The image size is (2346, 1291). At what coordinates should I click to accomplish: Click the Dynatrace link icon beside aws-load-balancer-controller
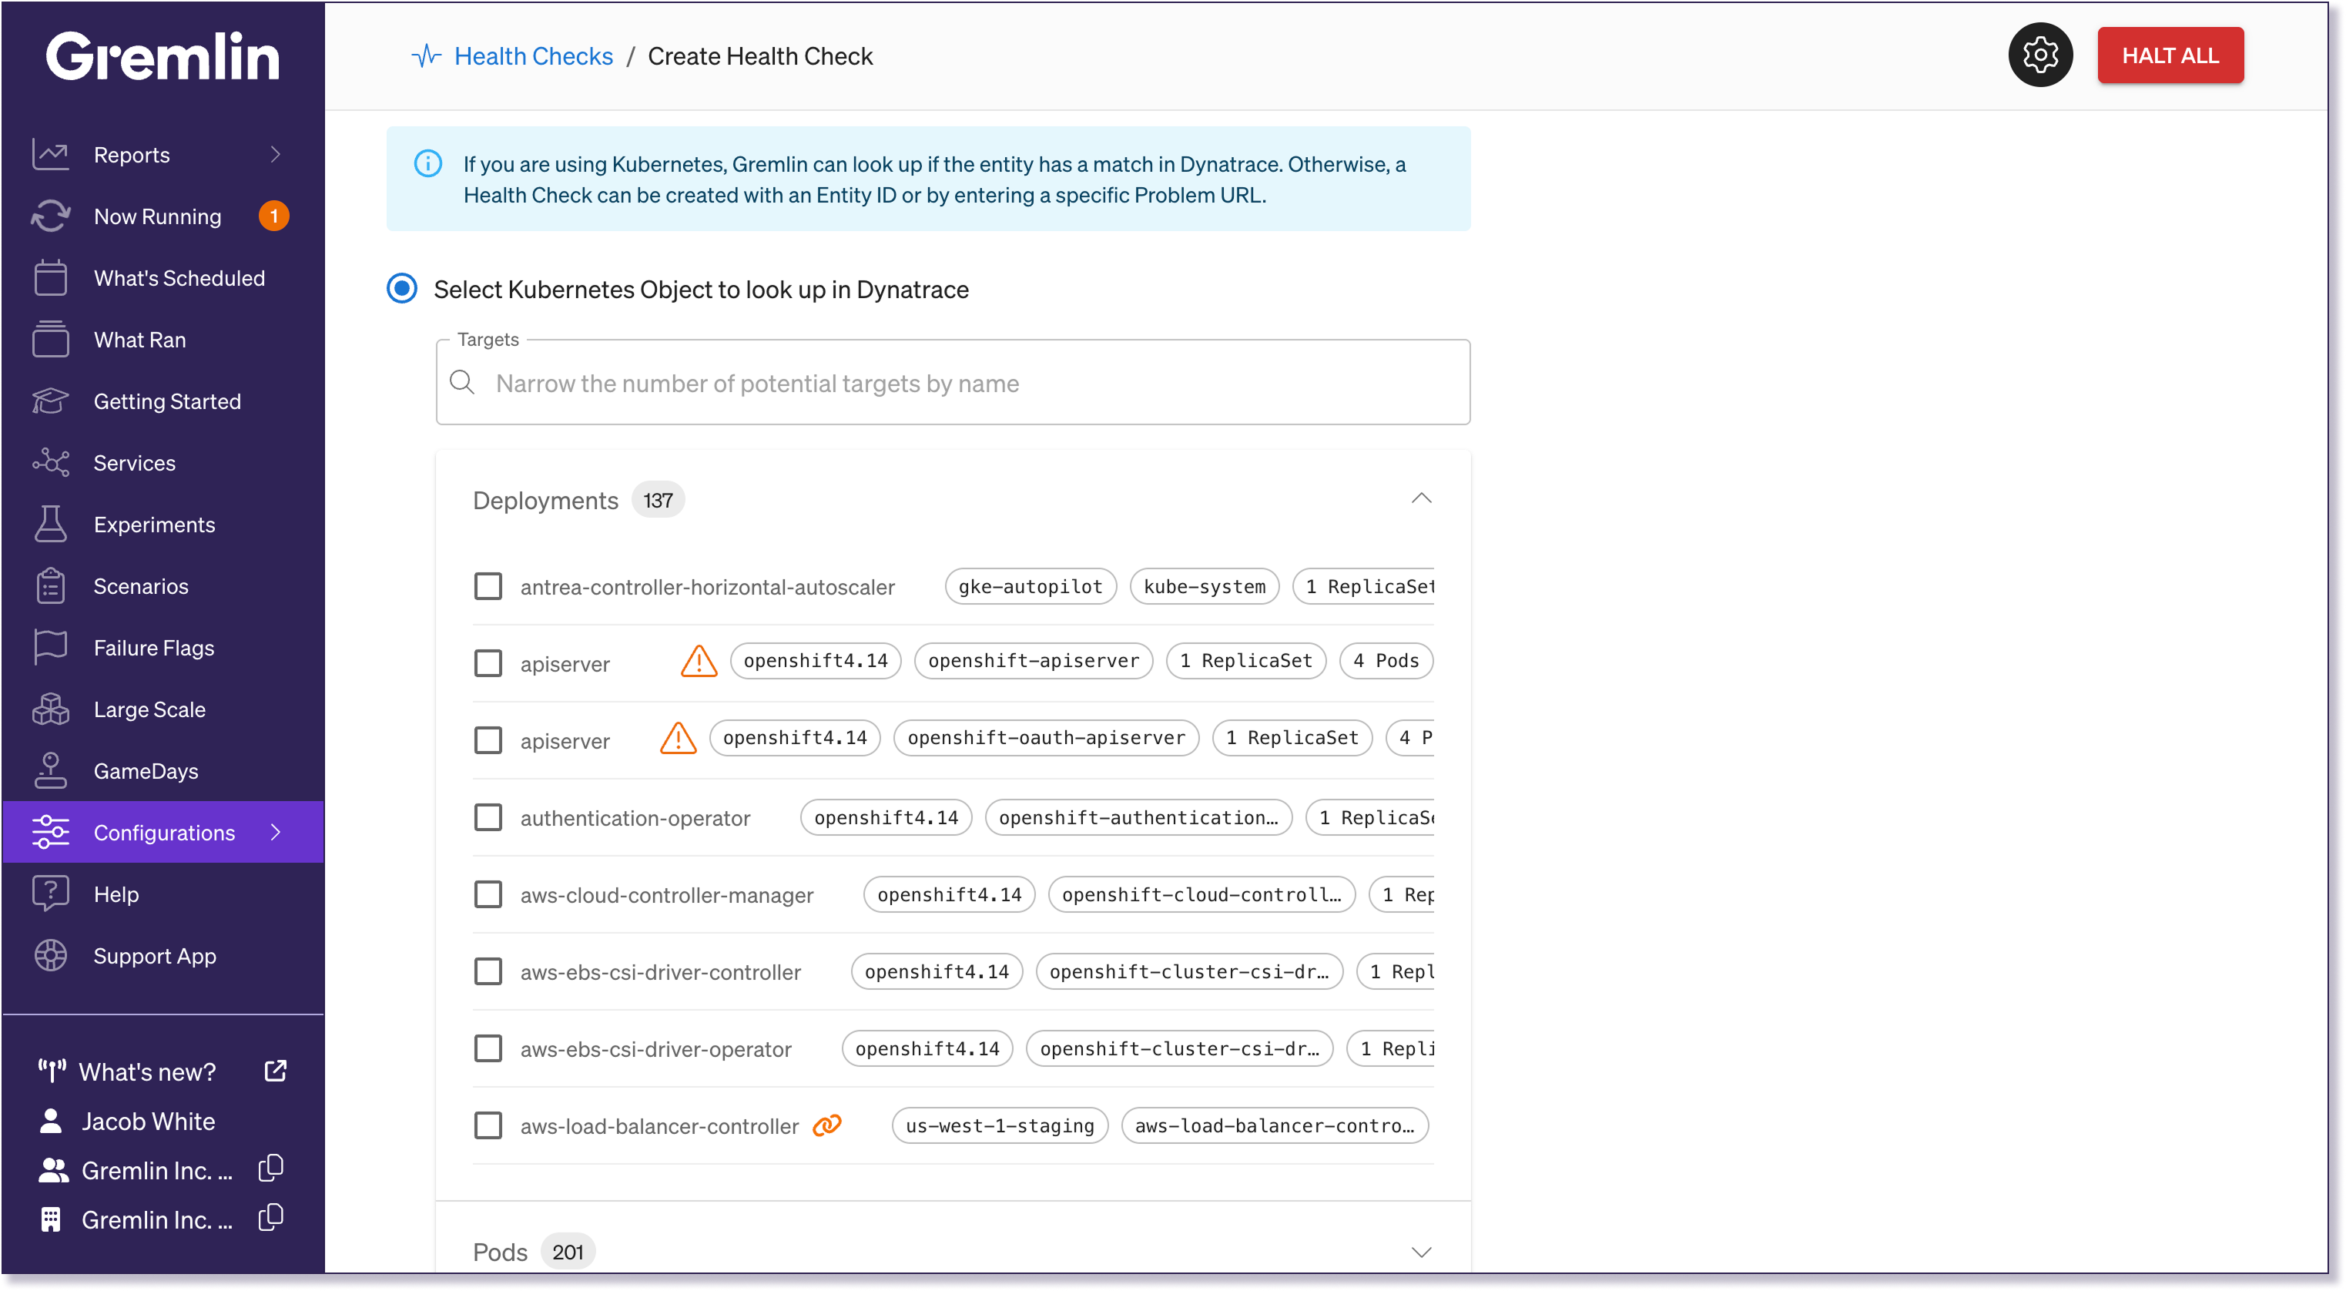click(827, 1125)
